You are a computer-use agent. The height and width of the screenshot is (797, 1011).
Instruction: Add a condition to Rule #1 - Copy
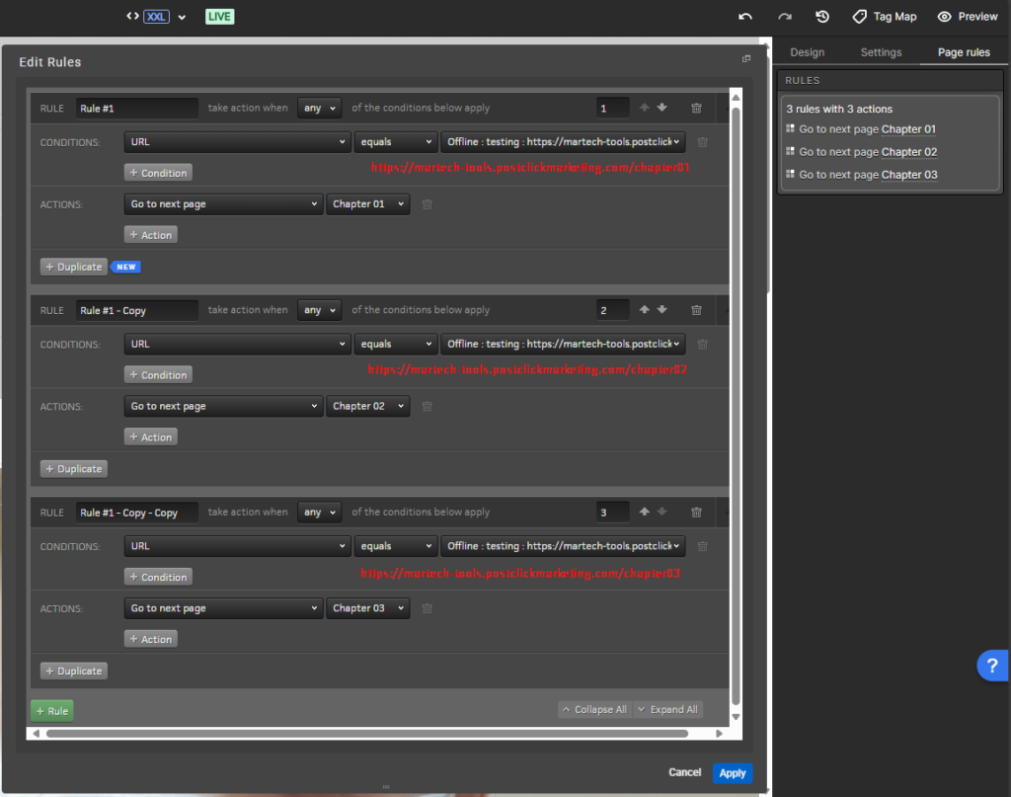pyautogui.click(x=158, y=374)
